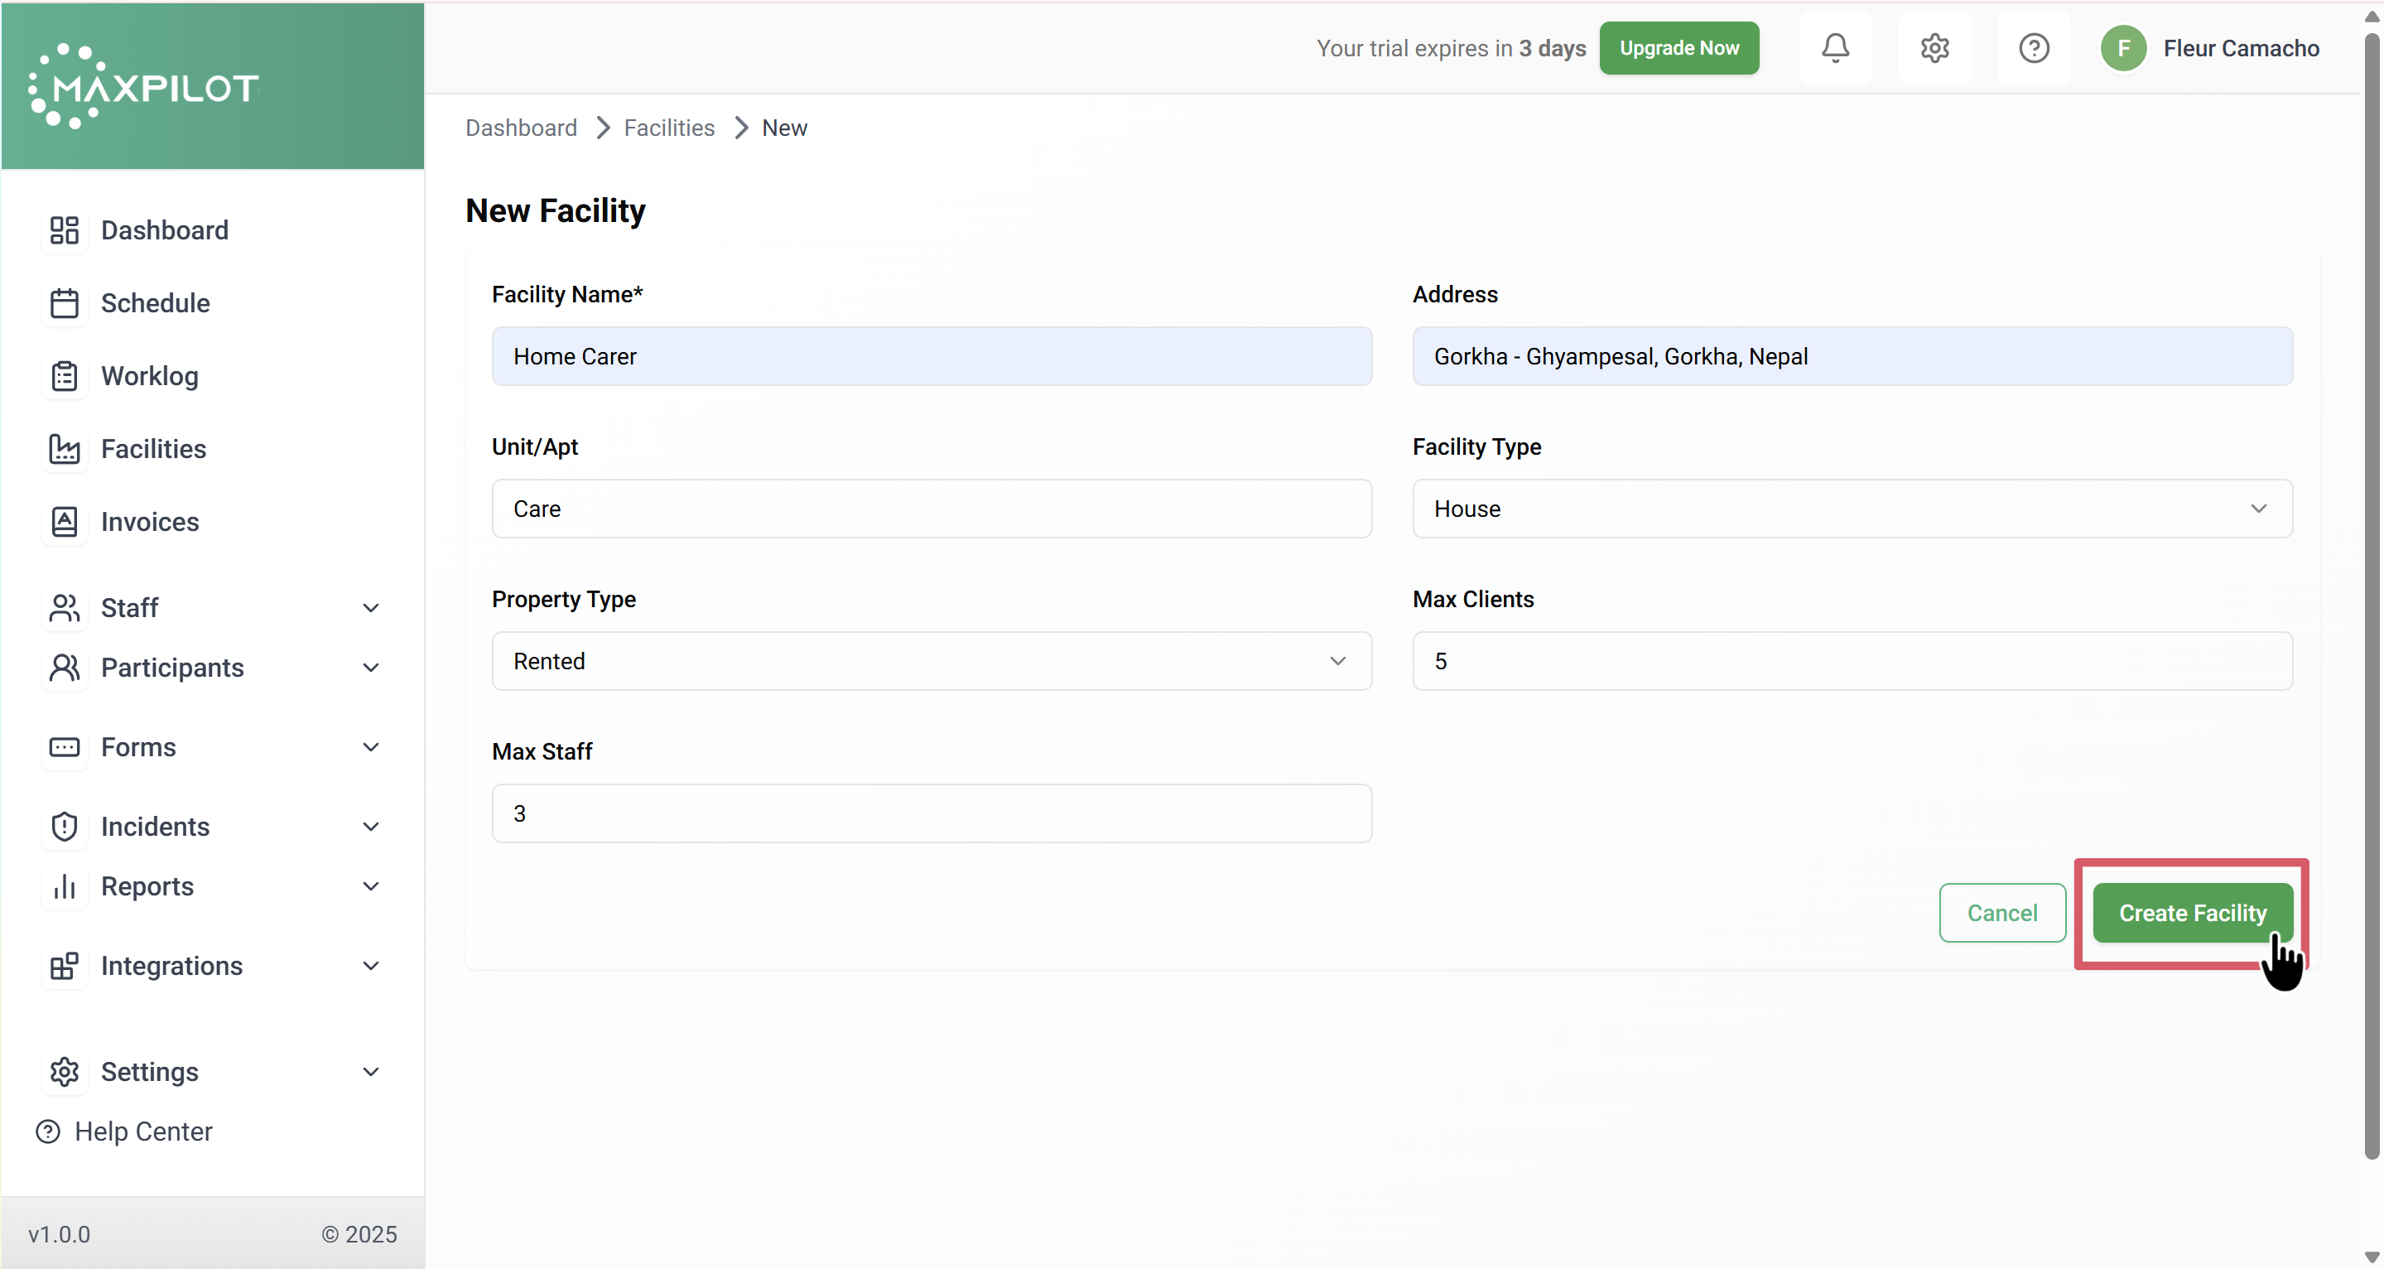Open the Facility Type dropdown

1851,509
